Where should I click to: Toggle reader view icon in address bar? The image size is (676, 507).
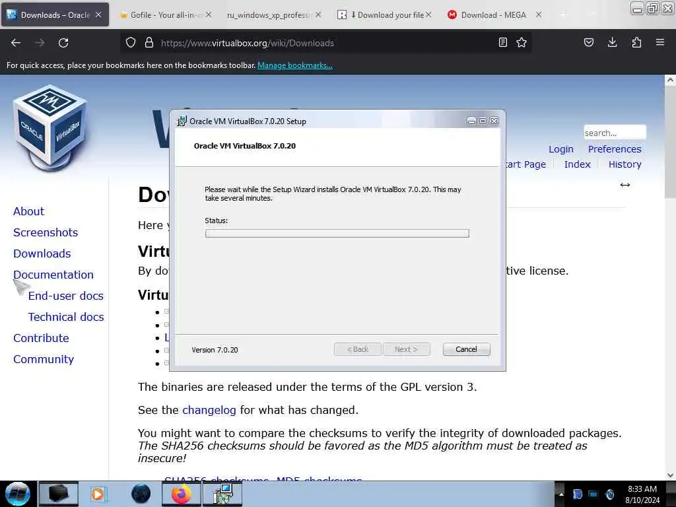click(x=502, y=42)
